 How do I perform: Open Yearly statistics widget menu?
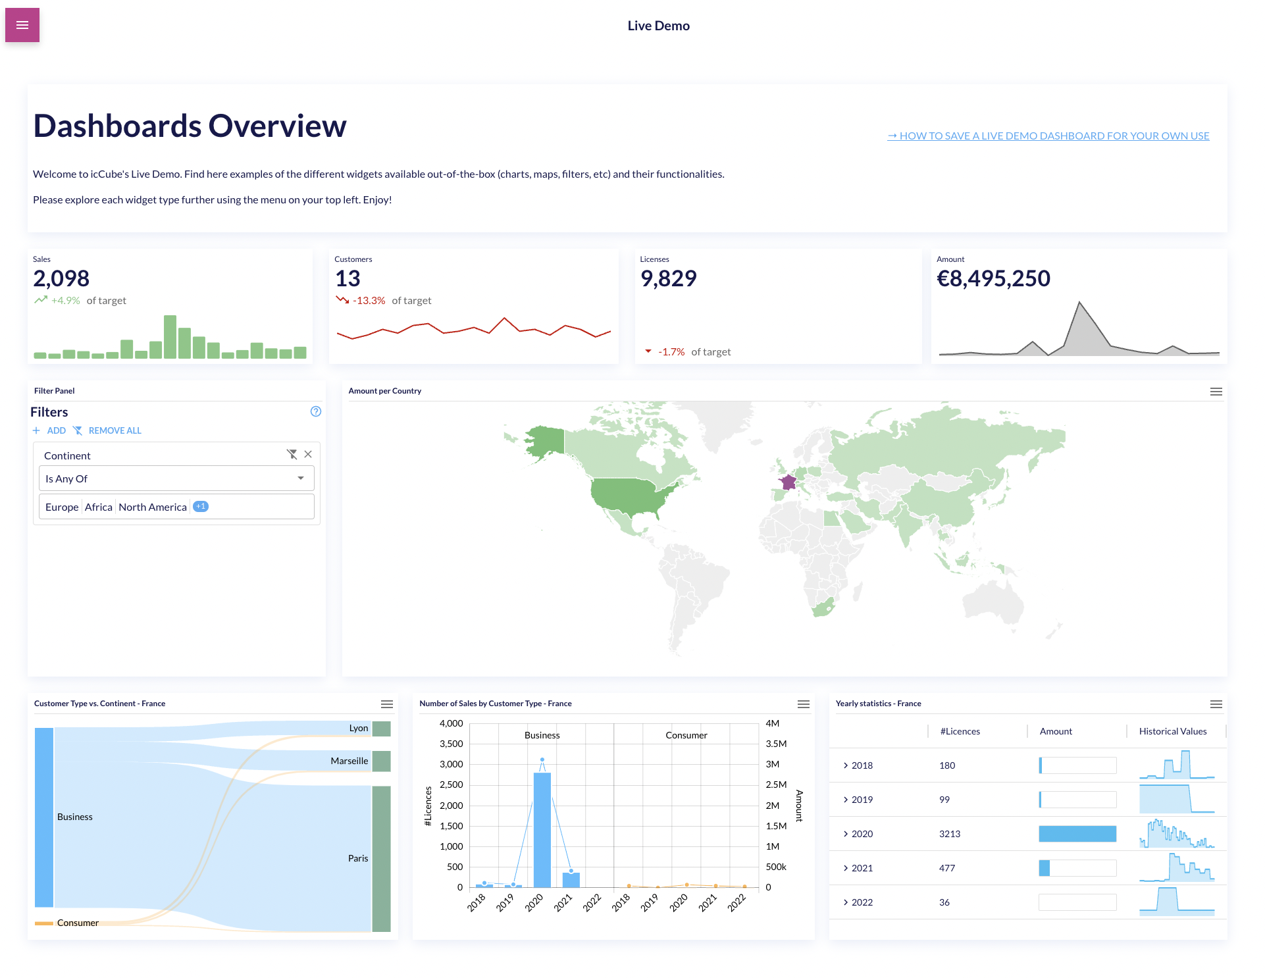click(1216, 704)
